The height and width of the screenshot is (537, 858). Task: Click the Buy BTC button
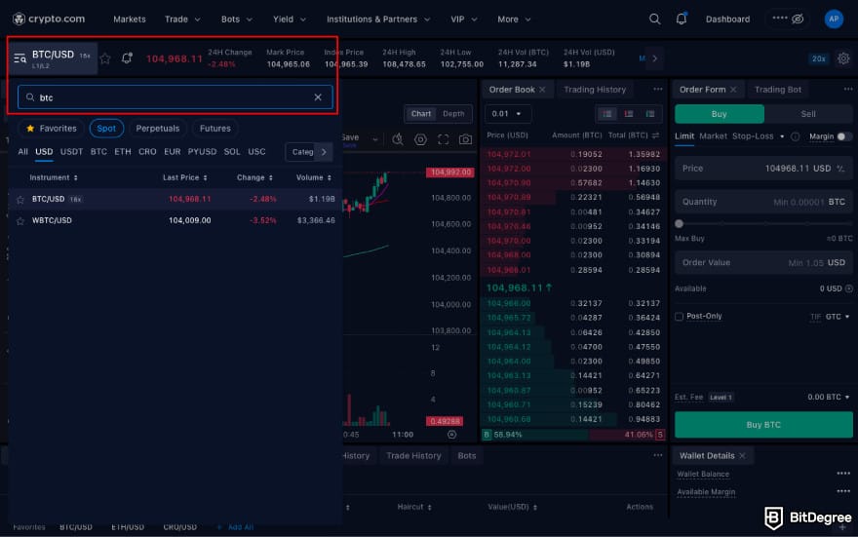(x=763, y=424)
